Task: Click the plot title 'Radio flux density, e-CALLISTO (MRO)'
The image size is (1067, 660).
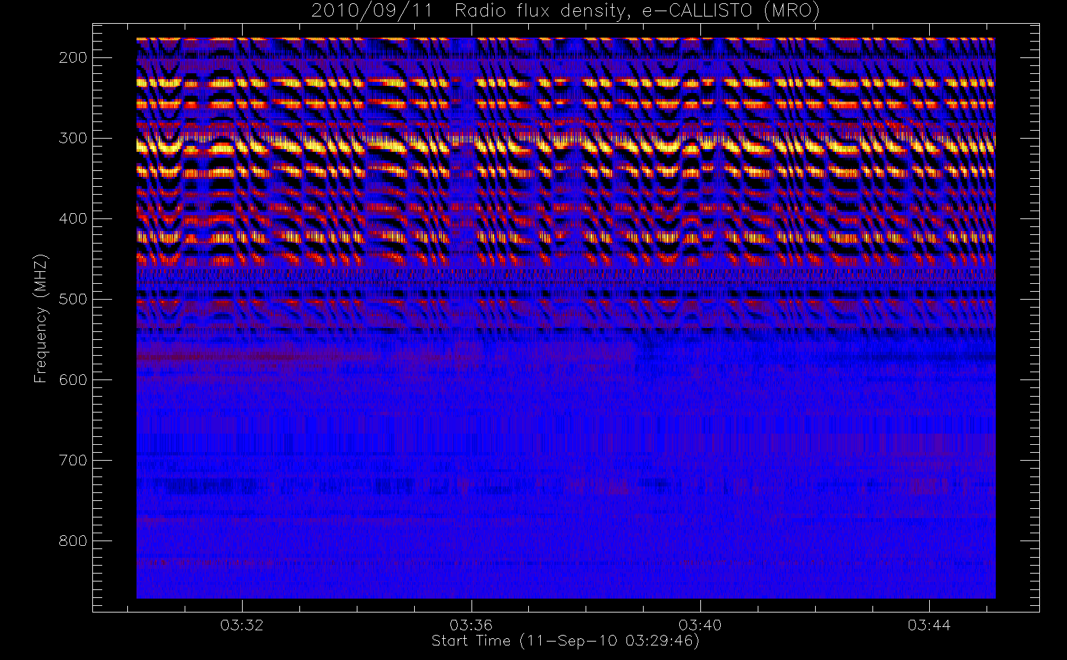Action: point(638,11)
